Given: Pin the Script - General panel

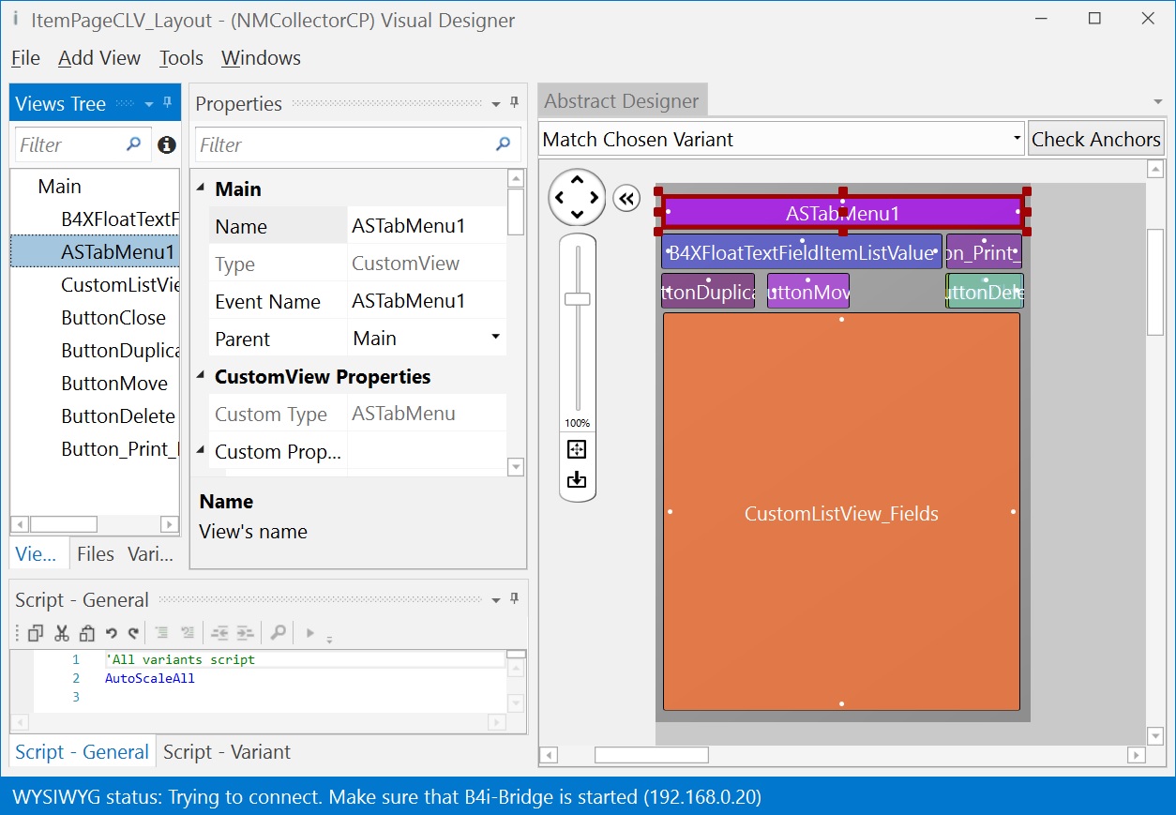Looking at the screenshot, I should coord(514,599).
